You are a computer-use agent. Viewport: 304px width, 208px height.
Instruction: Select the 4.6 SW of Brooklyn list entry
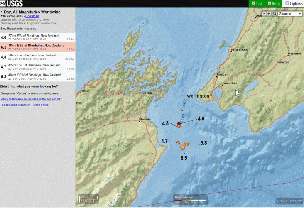tap(38, 37)
